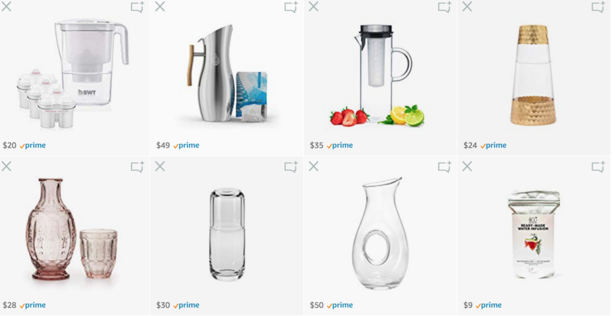This screenshot has width=615, height=316.
Task: Add comment to fruit infuser pitcher
Action: pyautogui.click(x=445, y=7)
